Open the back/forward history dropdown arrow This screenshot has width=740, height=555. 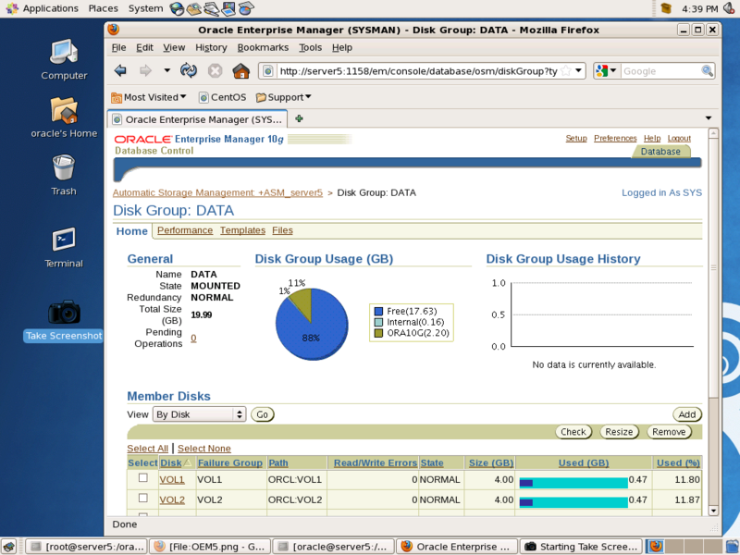(167, 71)
